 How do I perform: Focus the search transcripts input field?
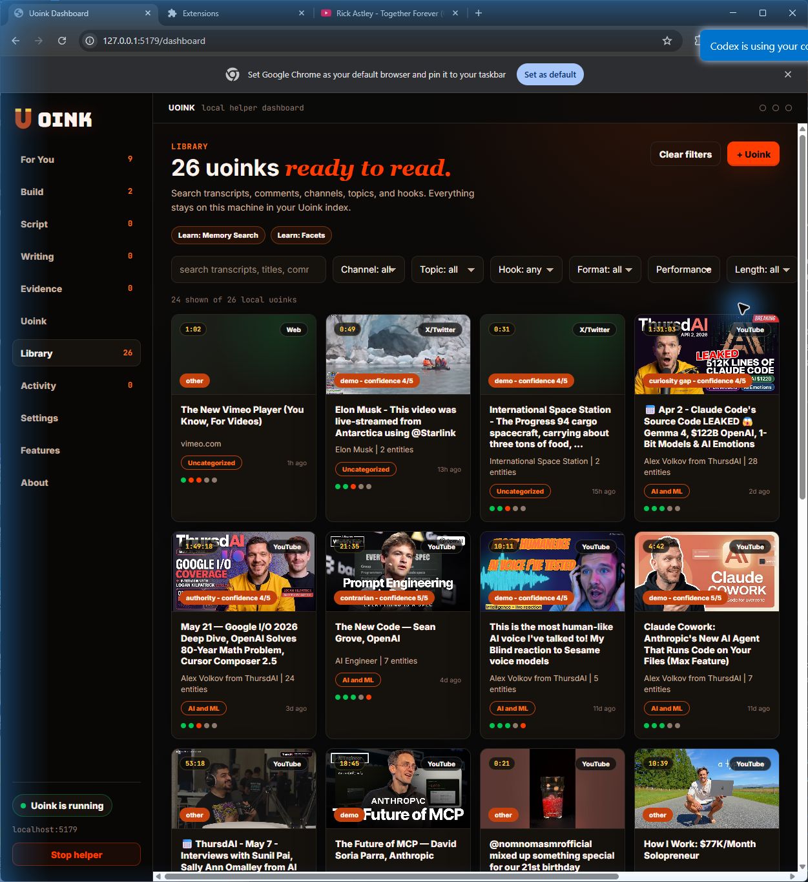(x=248, y=269)
